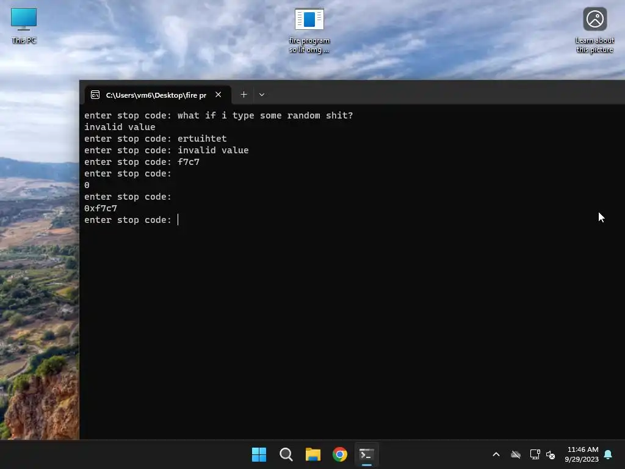
Task: Click the text "ertuihtet" in terminal
Action: tap(202, 139)
